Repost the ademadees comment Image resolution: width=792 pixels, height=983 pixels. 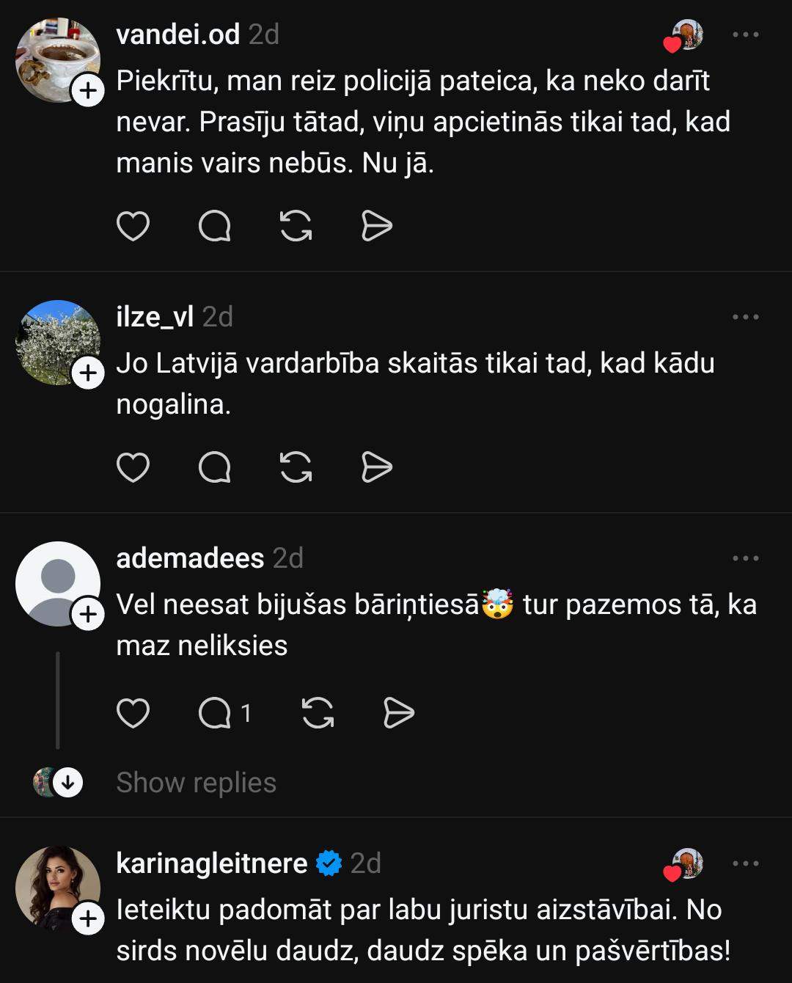click(x=318, y=713)
